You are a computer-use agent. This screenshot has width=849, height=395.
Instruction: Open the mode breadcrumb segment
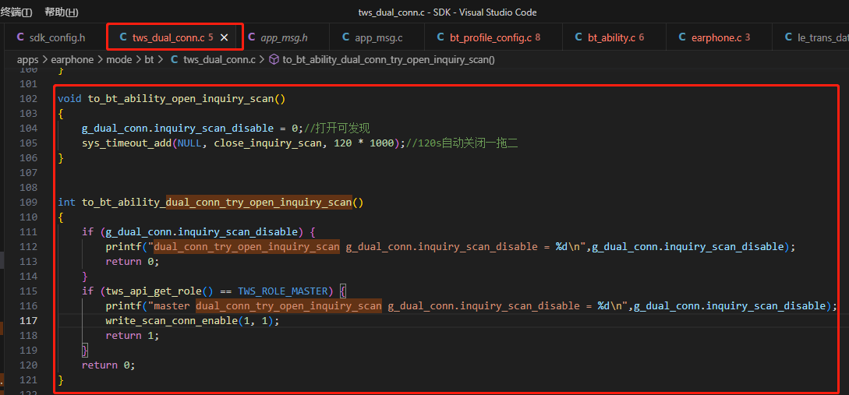point(119,59)
